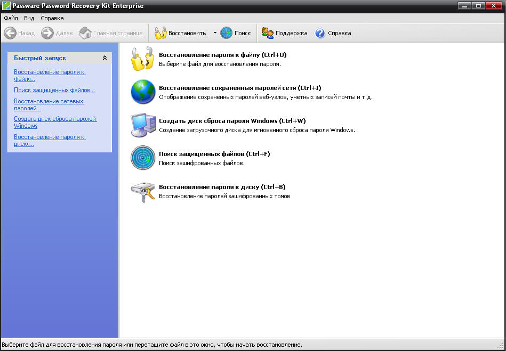Image resolution: width=506 pixels, height=351 pixels.
Task: Click heading Восстановление сохраненных паролей сети (Ctrl+I)
Action: tap(240, 88)
